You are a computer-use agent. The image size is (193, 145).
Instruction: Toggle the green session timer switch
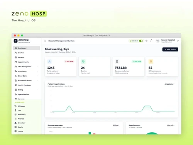[141, 41]
